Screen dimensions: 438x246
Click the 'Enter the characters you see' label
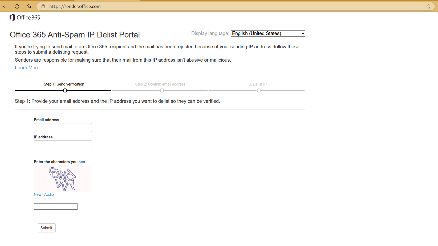click(x=59, y=162)
